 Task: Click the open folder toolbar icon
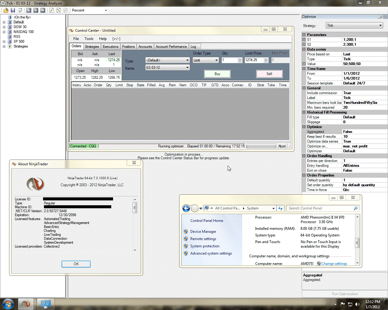(6, 10)
